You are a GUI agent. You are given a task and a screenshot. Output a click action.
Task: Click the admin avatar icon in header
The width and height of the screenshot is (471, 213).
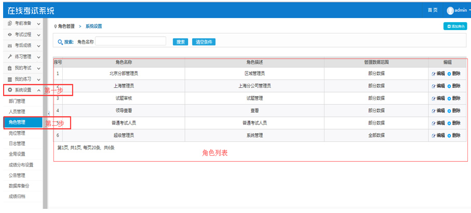(450, 10)
